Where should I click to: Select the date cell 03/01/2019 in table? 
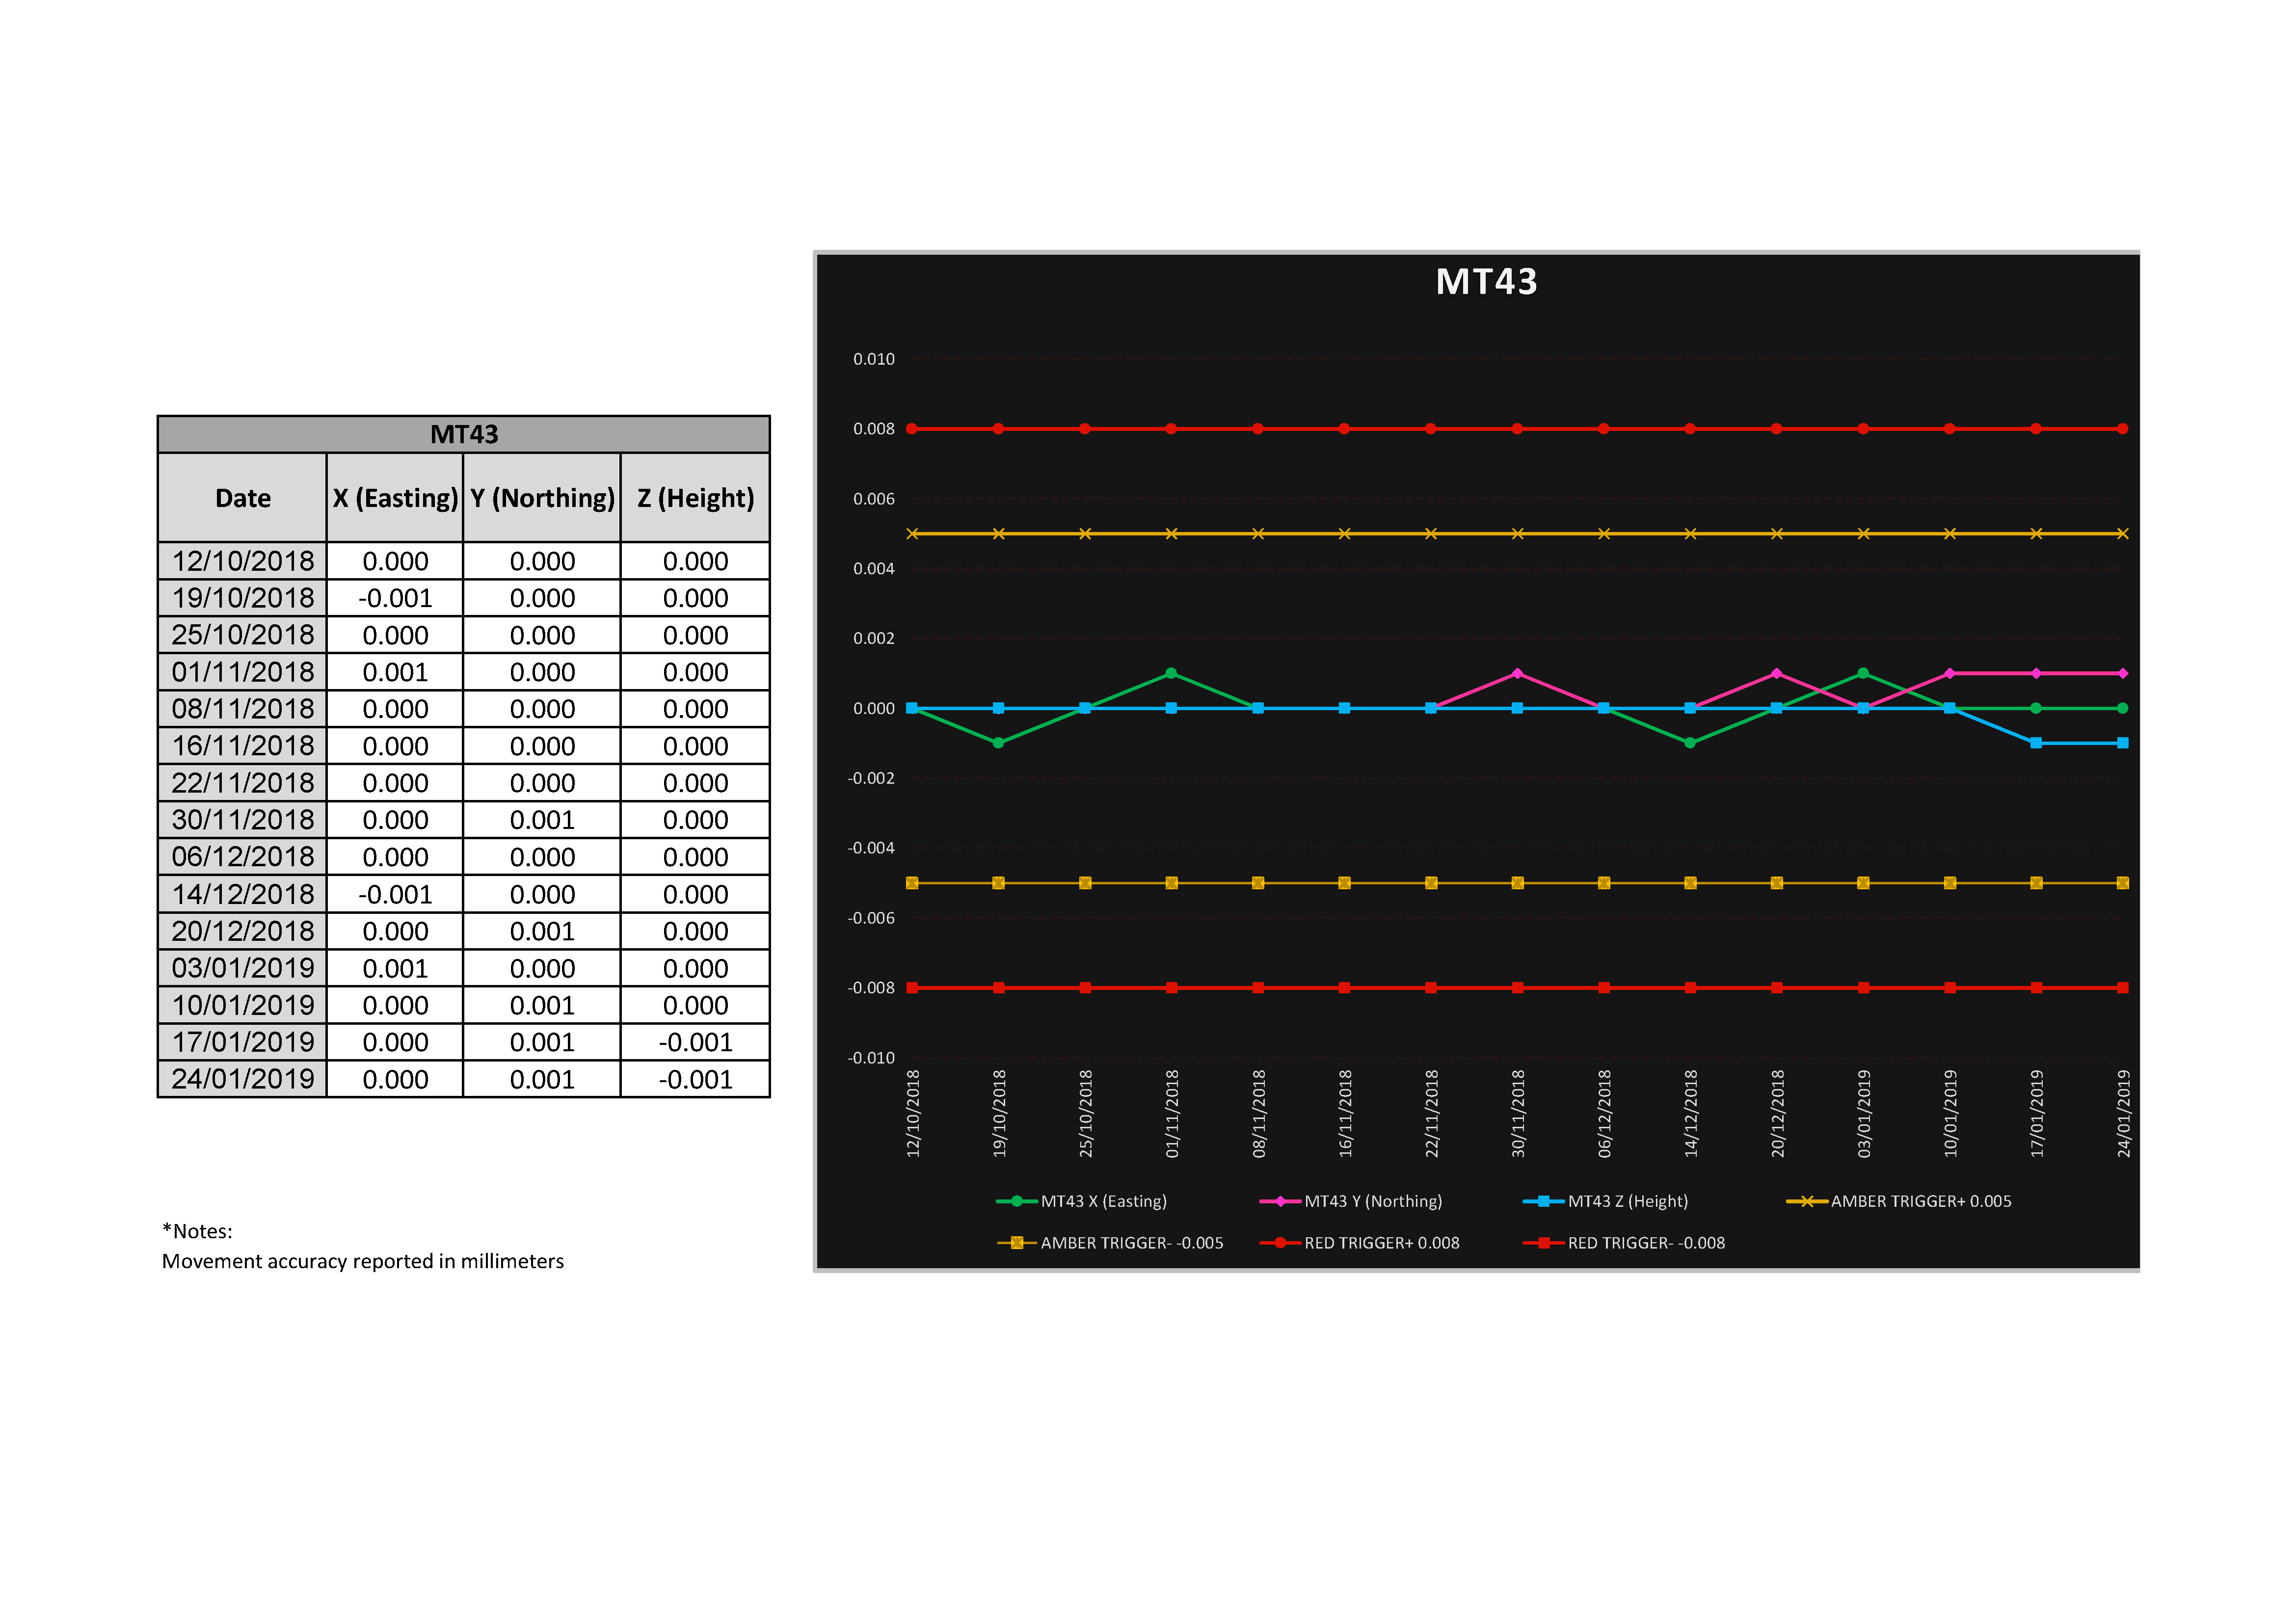click(x=243, y=968)
